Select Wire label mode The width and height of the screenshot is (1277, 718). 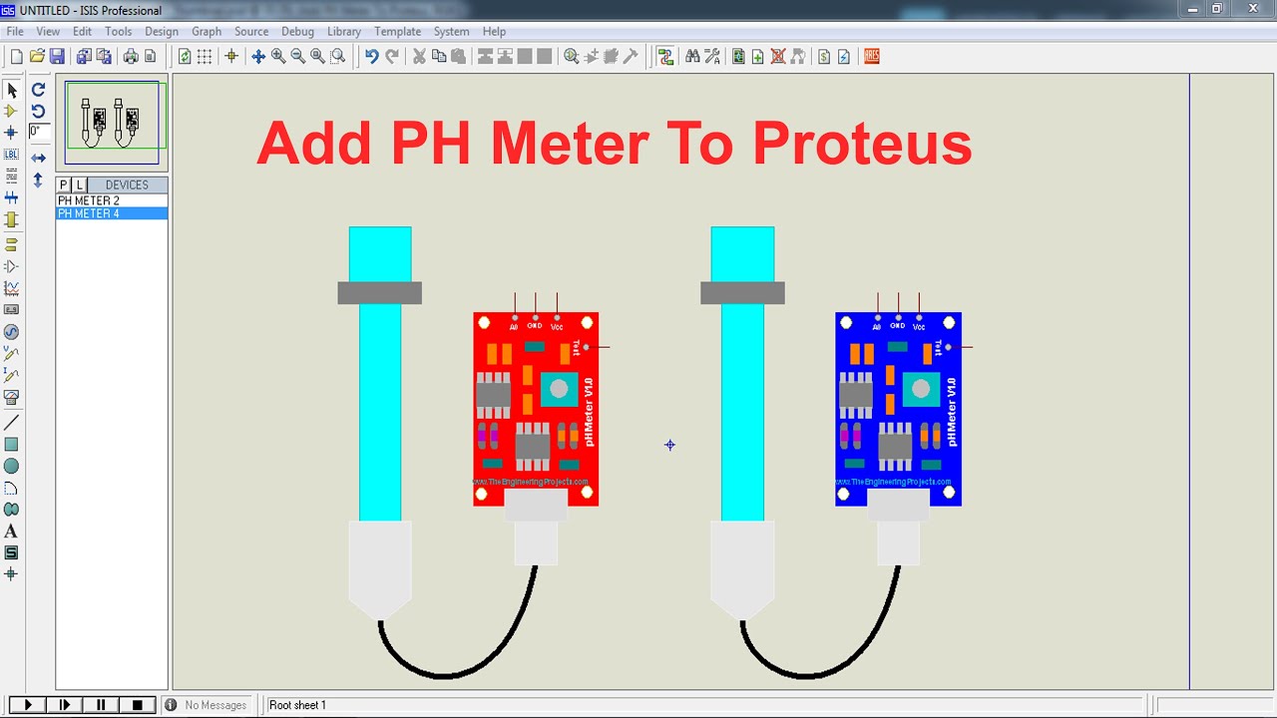pos(12,155)
